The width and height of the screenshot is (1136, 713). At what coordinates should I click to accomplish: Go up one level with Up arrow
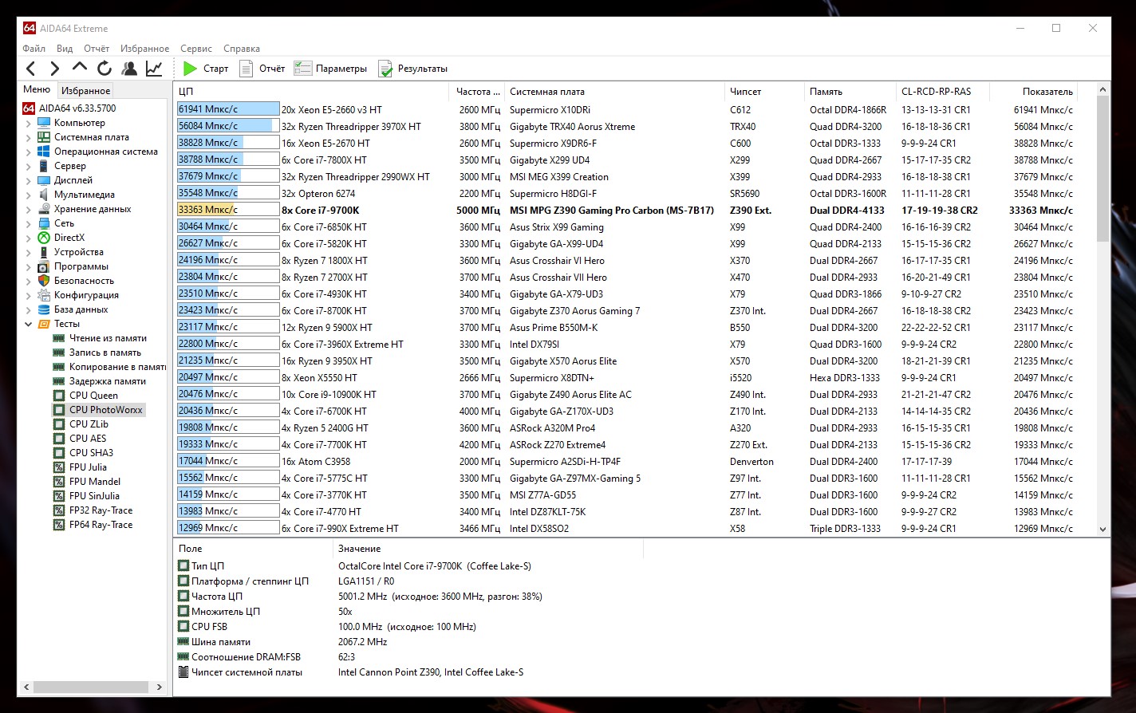pos(80,68)
